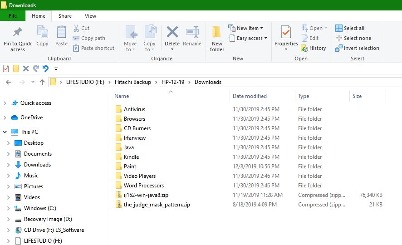Image resolution: width=402 pixels, height=245 pixels.
Task: Click Select none
Action: point(353,38)
